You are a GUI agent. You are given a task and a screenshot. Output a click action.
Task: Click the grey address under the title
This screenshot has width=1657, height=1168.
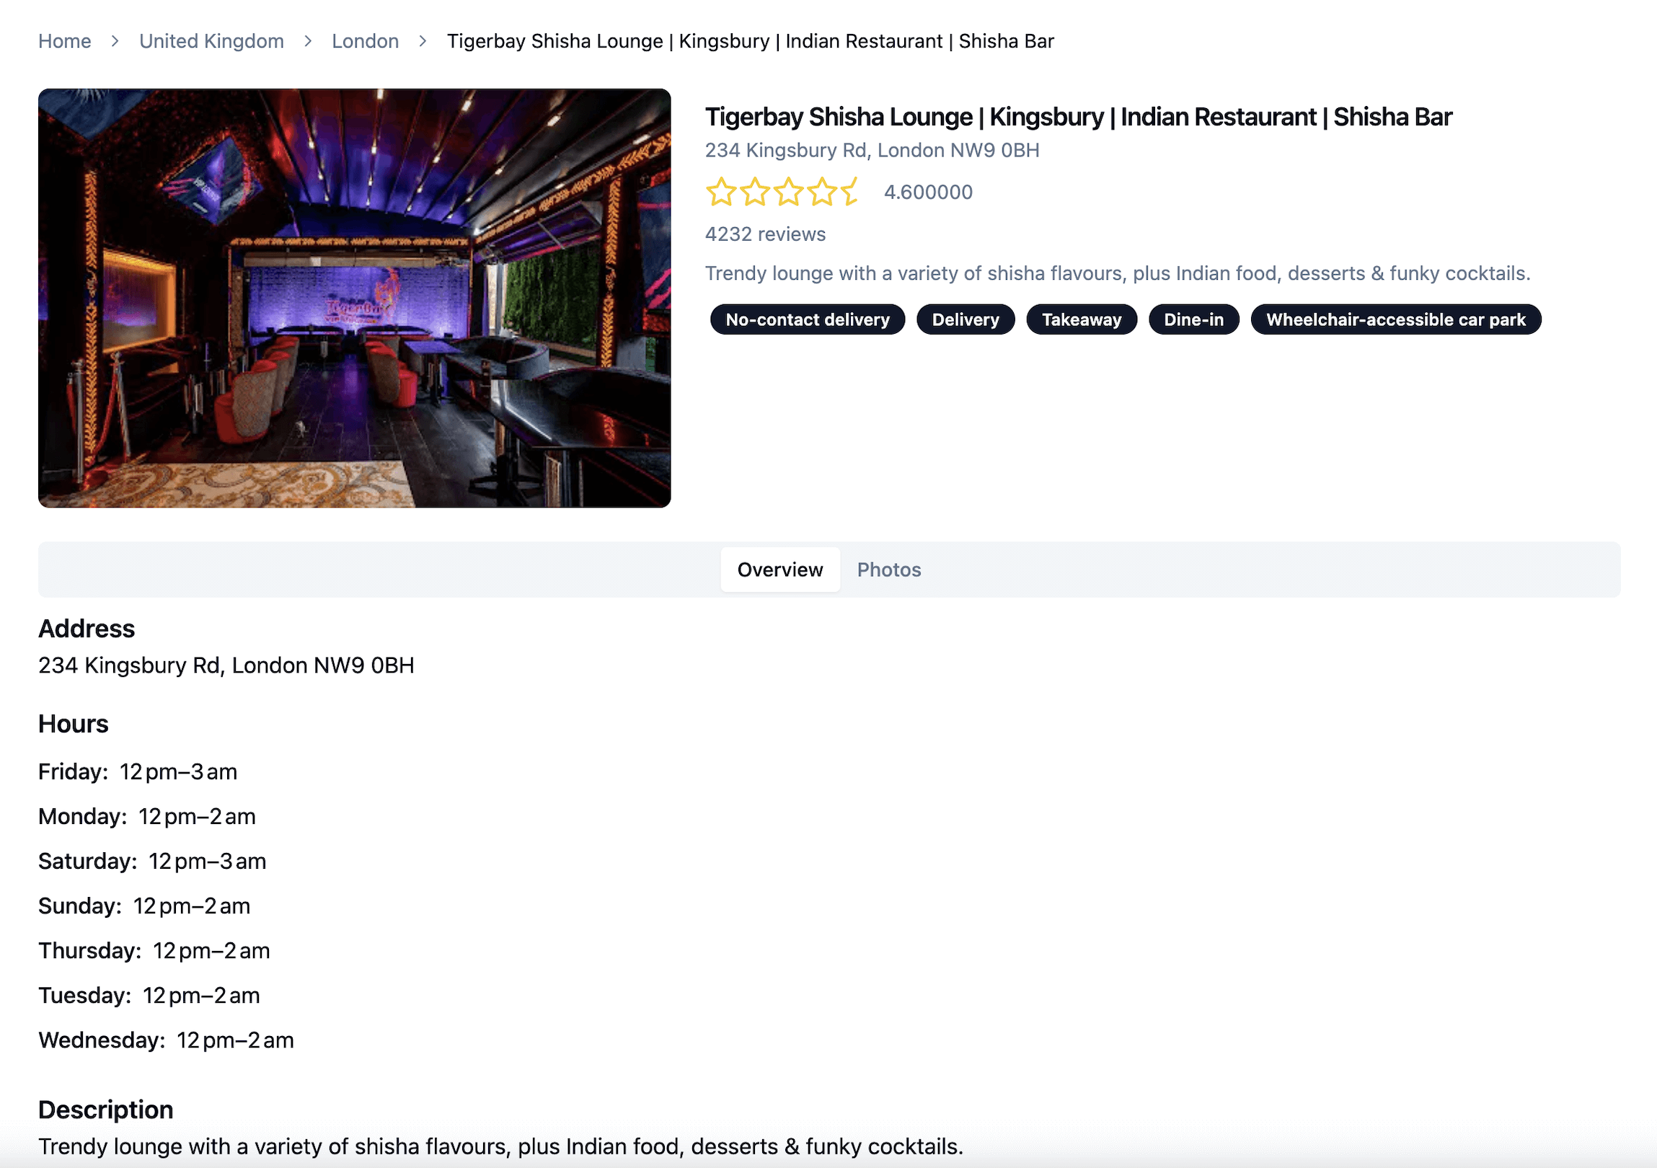872,150
